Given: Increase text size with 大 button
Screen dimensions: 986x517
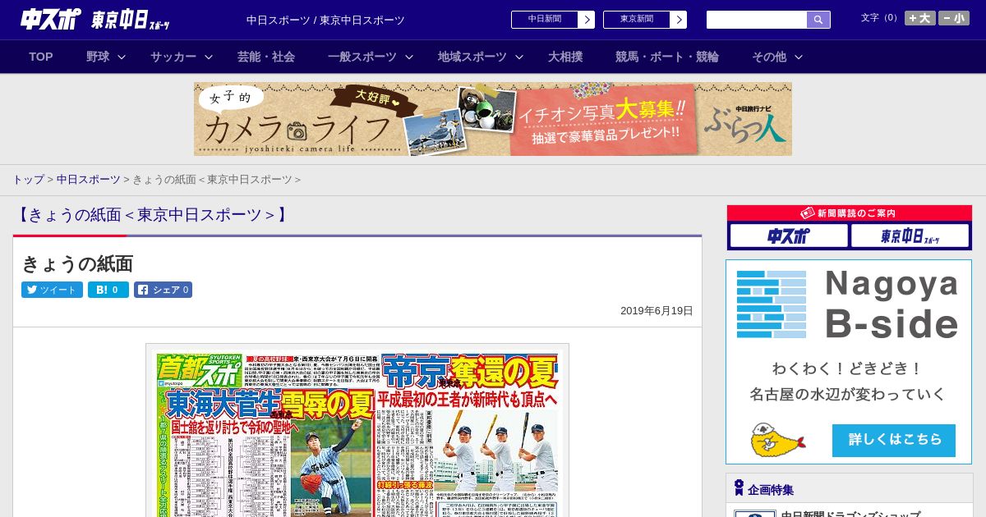Looking at the screenshot, I should 920,18.
